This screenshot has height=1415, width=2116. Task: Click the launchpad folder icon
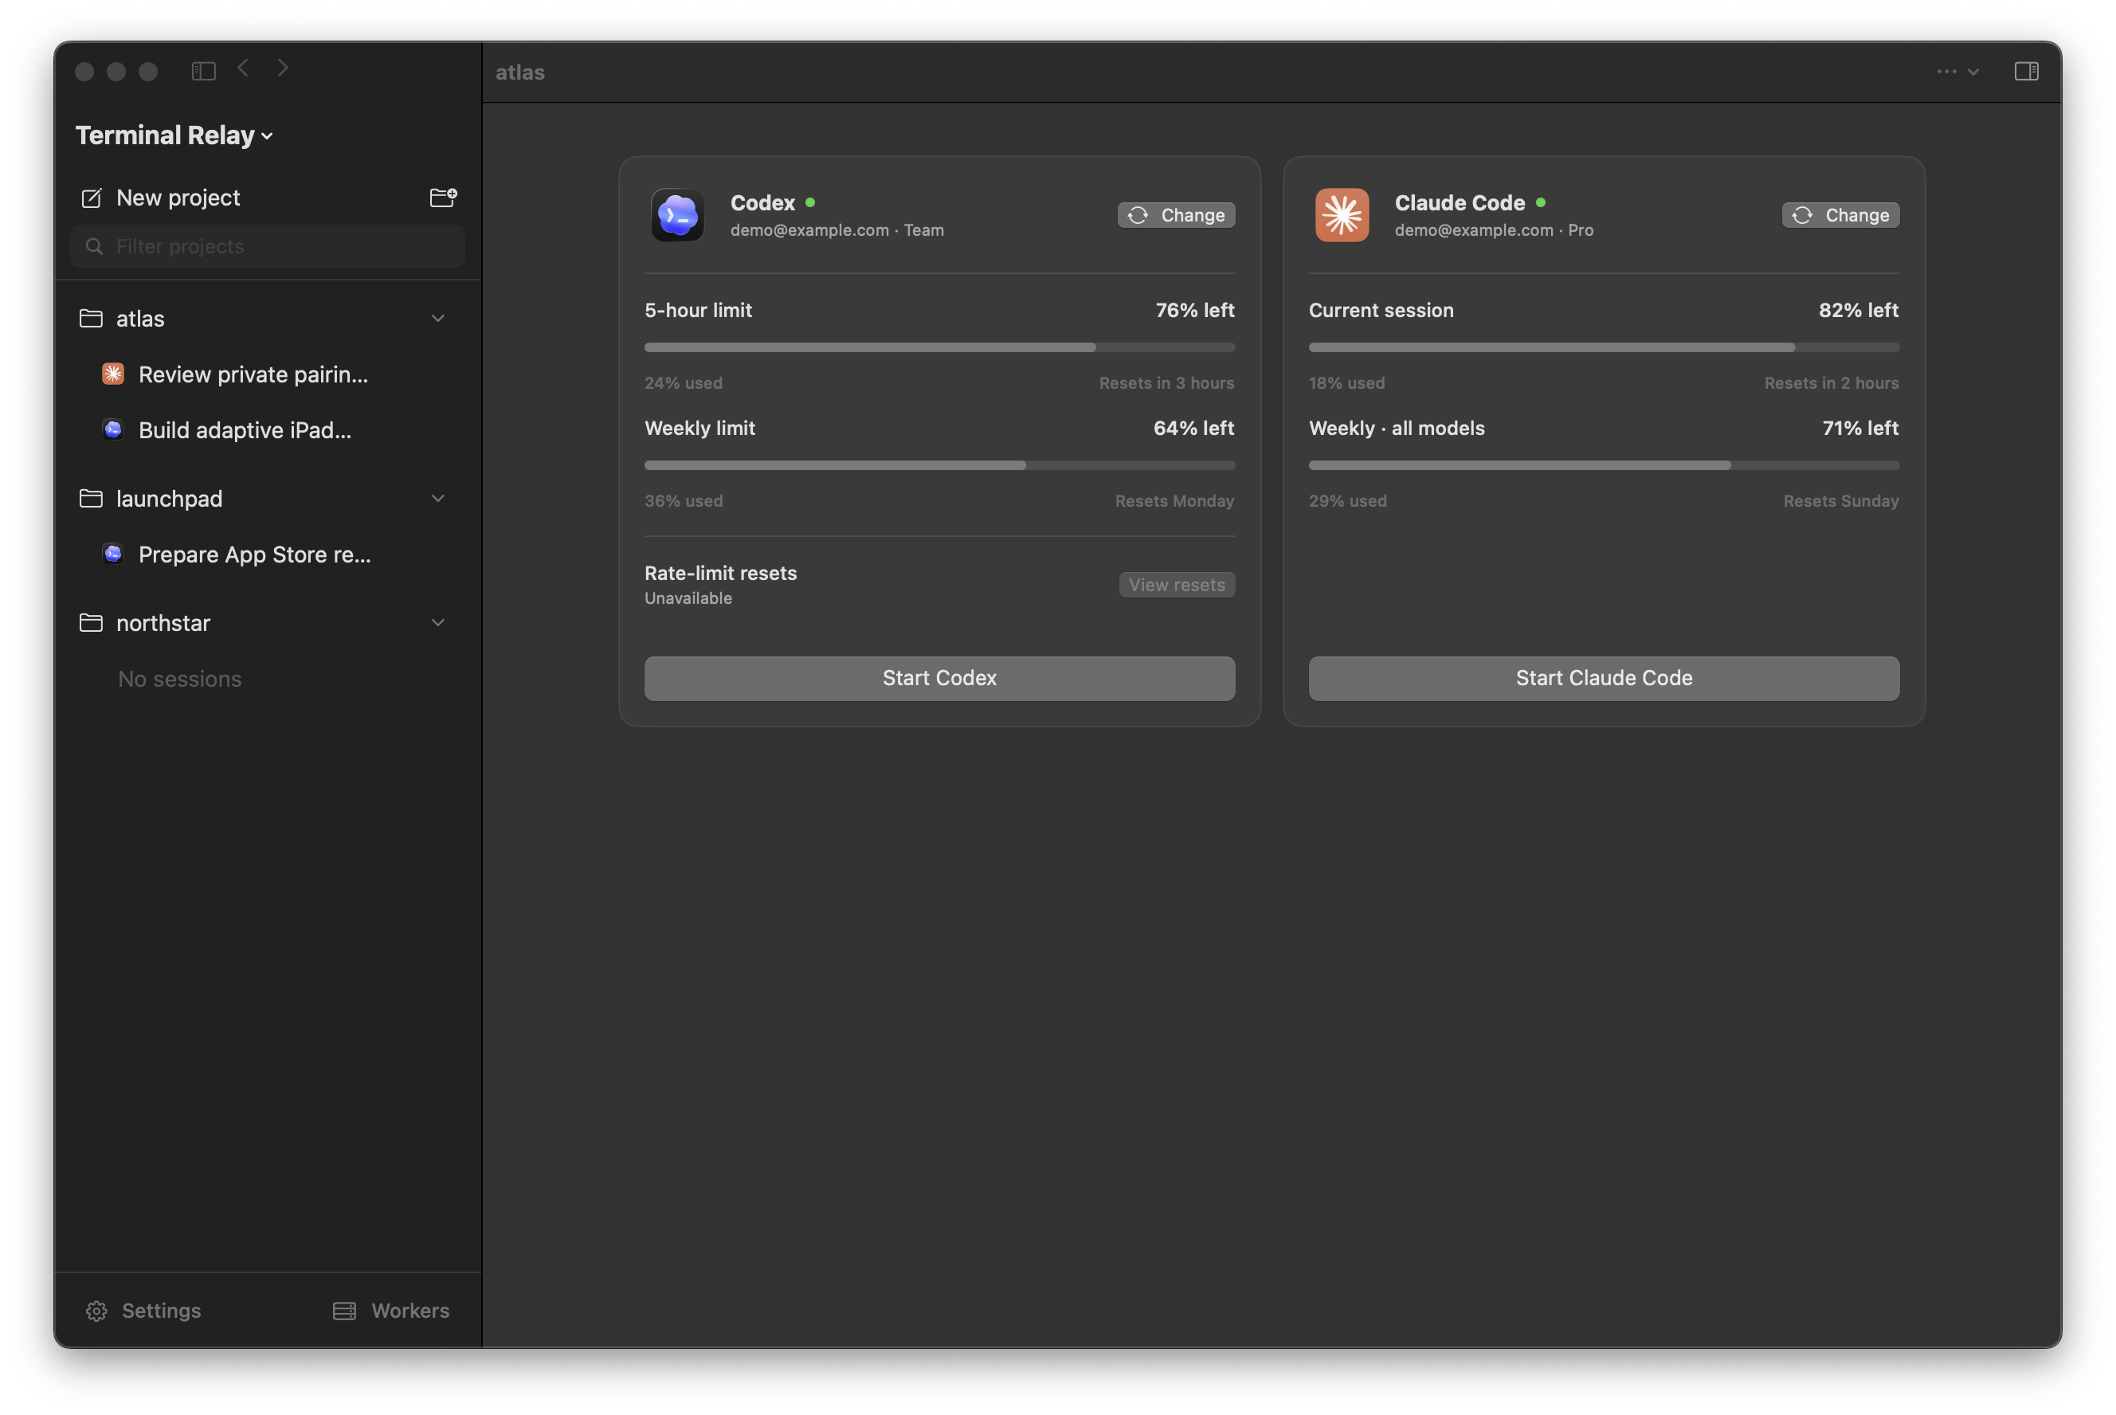point(91,498)
